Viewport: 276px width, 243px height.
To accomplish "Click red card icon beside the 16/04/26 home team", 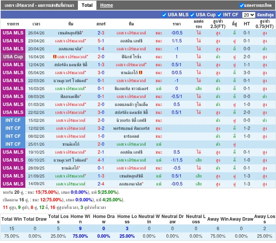I will click(55, 57).
